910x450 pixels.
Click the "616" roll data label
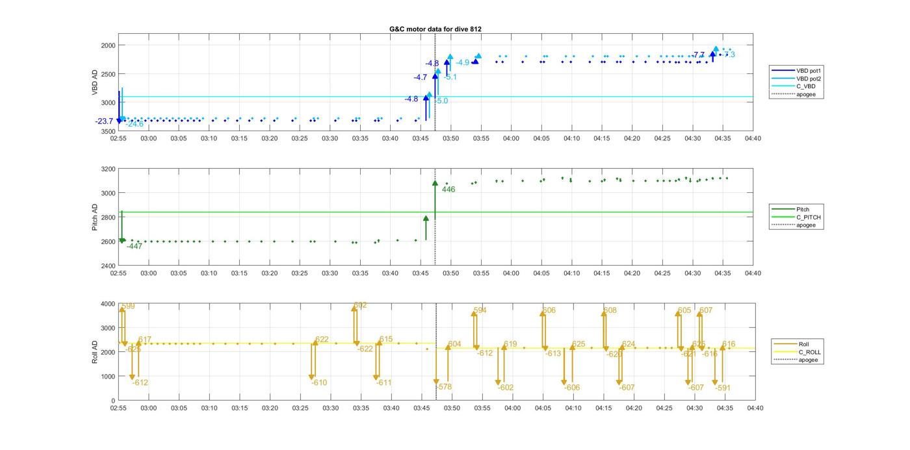(x=729, y=345)
